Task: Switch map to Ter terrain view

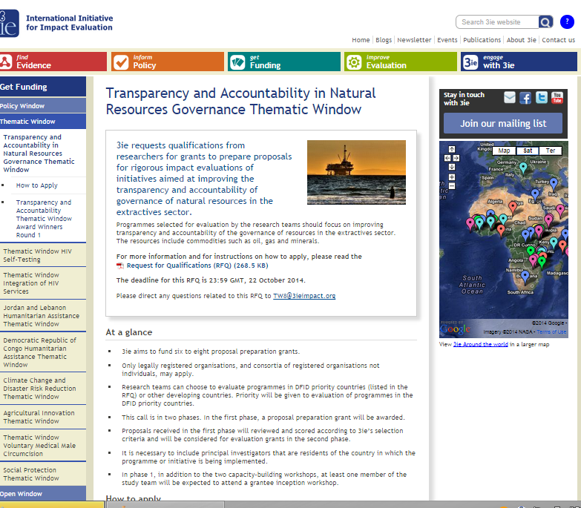Action: (551, 151)
